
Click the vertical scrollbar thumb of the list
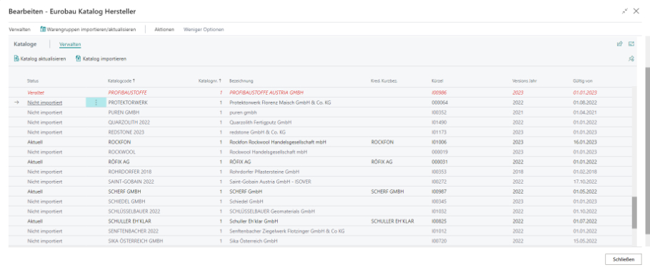(635, 212)
